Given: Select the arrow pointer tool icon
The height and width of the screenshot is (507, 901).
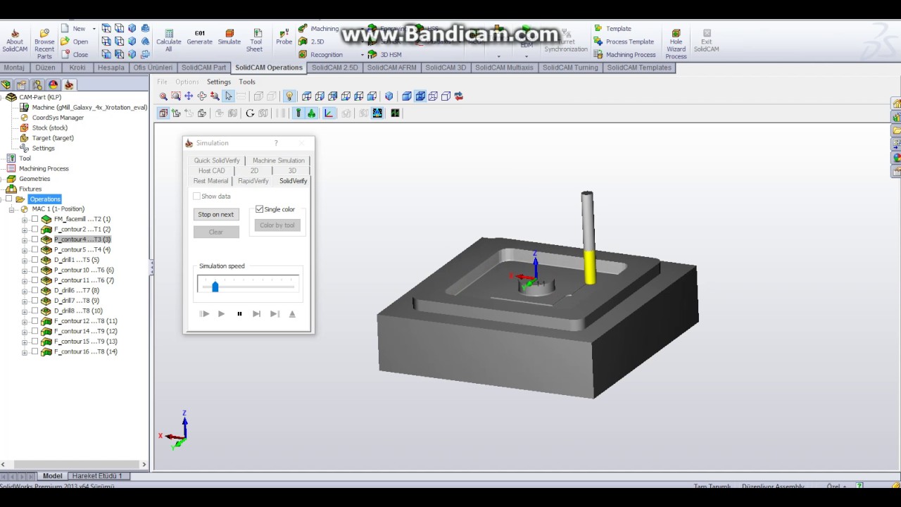Looking at the screenshot, I should (x=228, y=96).
